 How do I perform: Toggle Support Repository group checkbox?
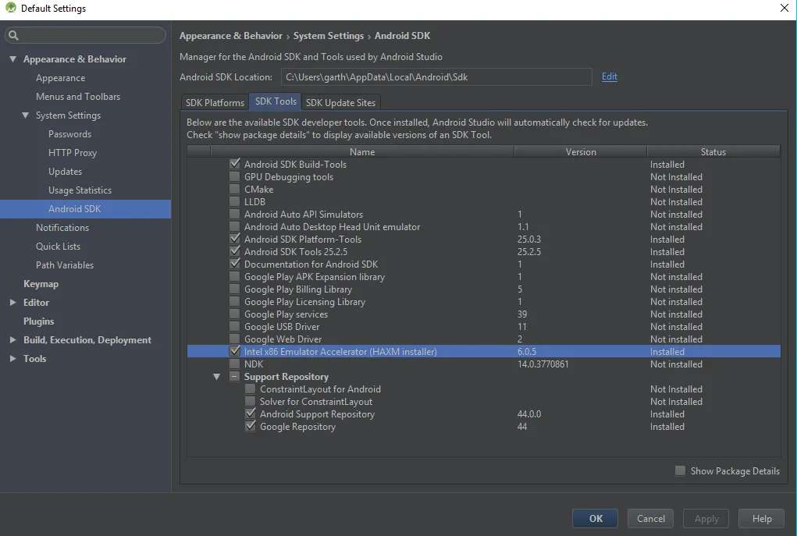point(235,377)
